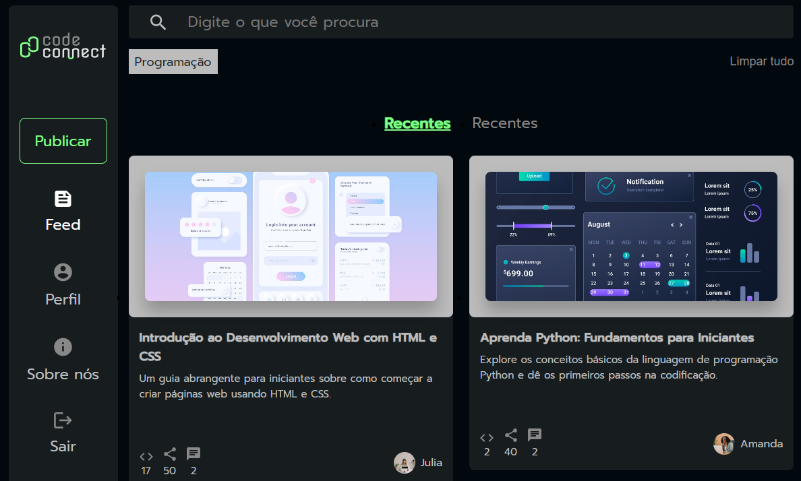Click comment icon on HTML post
Viewport: 801px width, 481px height.
point(194,454)
